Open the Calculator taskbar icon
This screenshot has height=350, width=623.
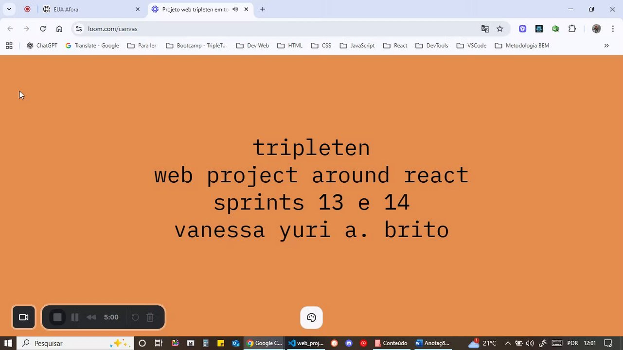tap(205, 343)
